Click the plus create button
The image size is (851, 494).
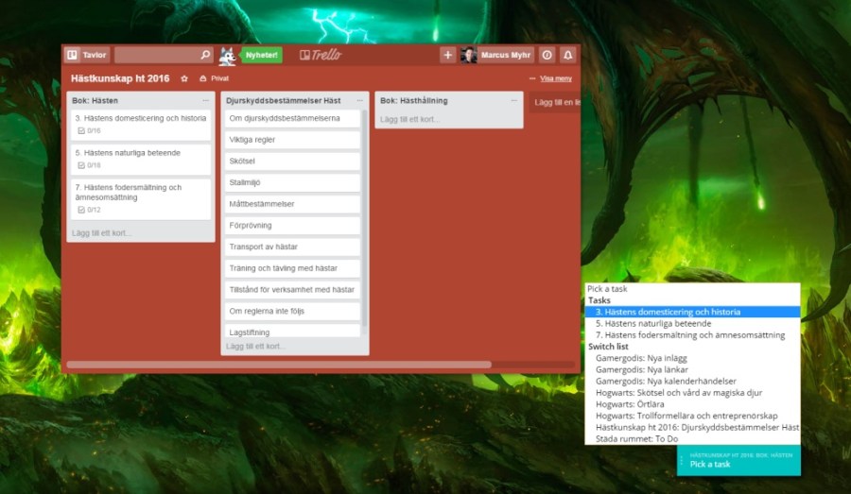pos(448,55)
